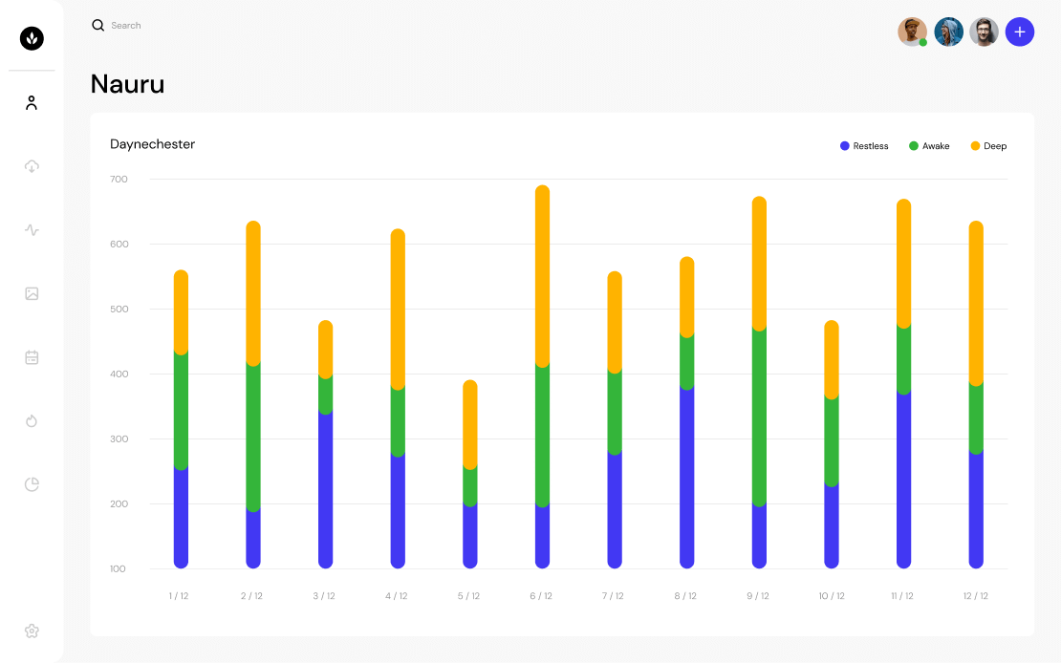Image resolution: width=1061 pixels, height=663 pixels.
Task: Click the search magnifier icon
Action: (x=98, y=25)
